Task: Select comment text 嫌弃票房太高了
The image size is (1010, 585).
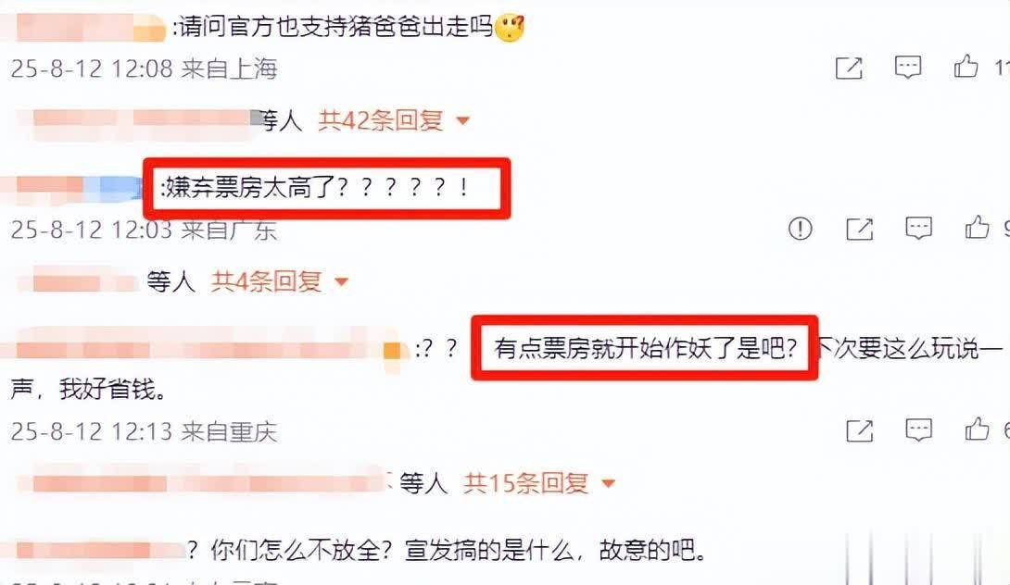Action: point(248,187)
